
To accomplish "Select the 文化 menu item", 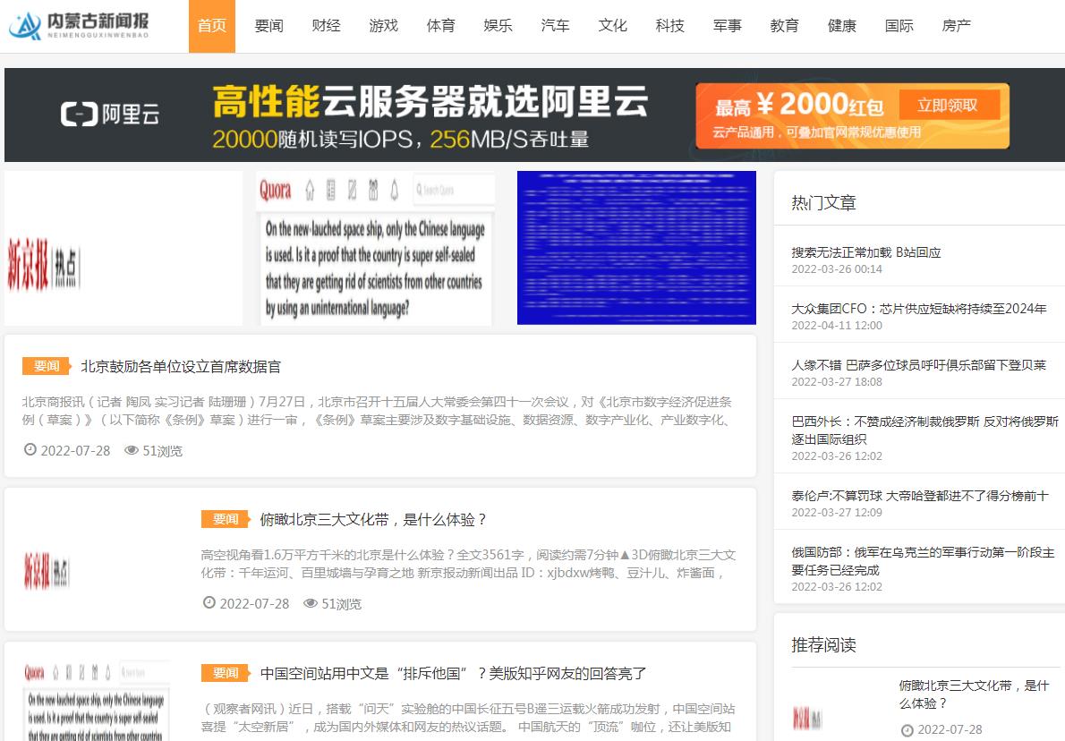I will tap(613, 26).
